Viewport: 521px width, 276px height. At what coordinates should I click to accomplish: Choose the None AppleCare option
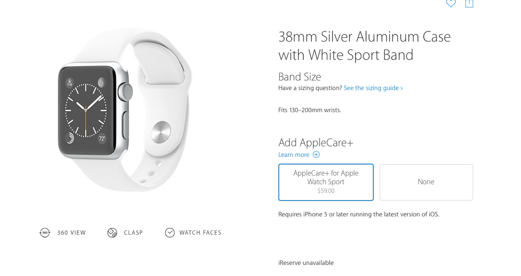(426, 182)
